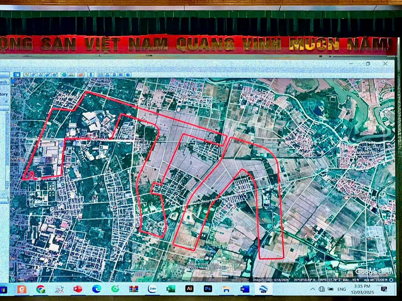402x301 pixels.
Task: Click the Save Image toolbar icon
Action: coord(114,75)
